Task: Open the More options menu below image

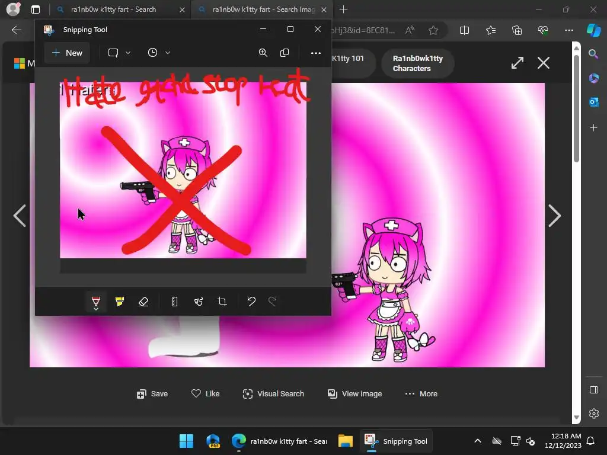Action: [421, 394]
